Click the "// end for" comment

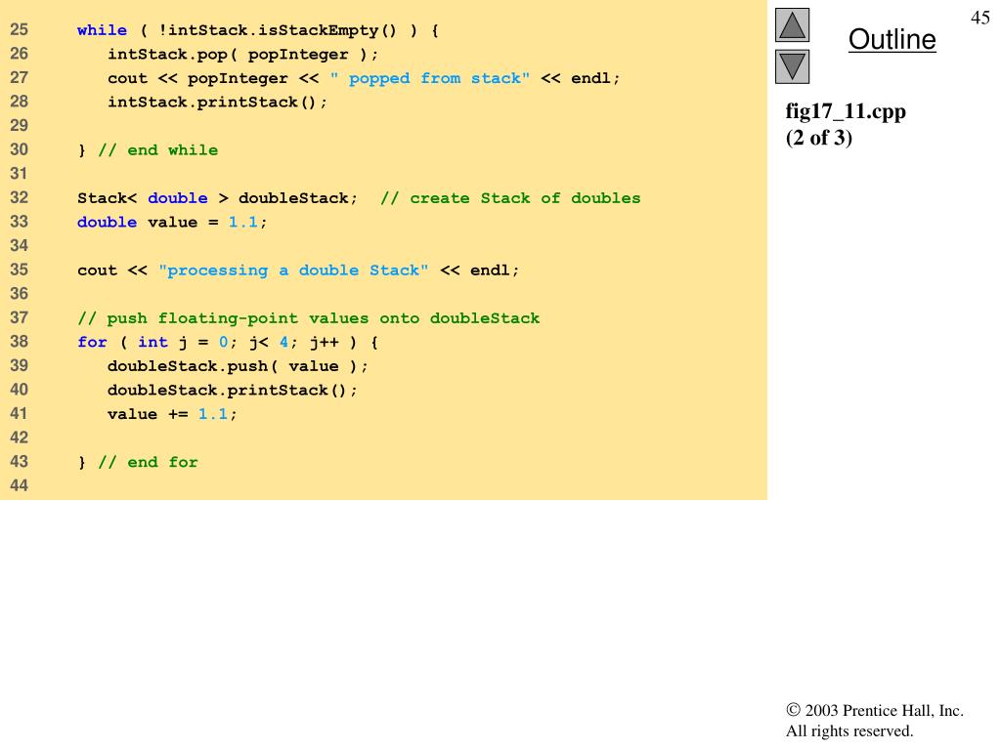[148, 463]
